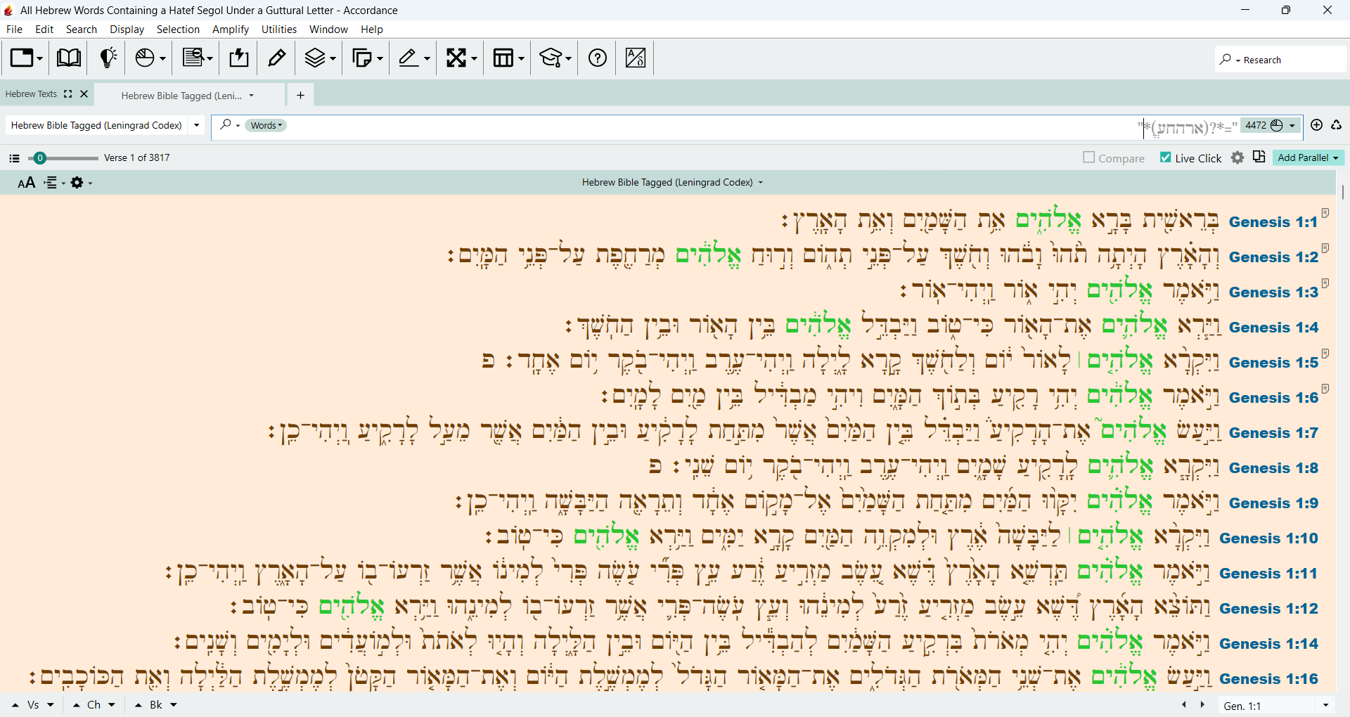Screen dimensions: 1350x717
Task: Open the Library book icon
Action: click(x=68, y=58)
